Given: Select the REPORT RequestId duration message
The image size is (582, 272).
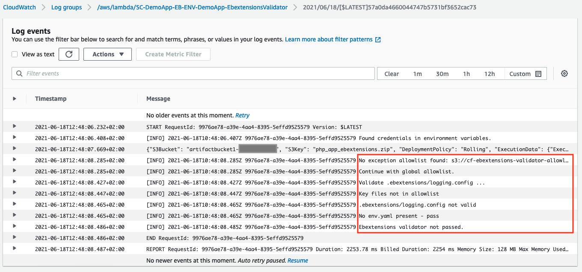Looking at the screenshot, I should coord(357,249).
